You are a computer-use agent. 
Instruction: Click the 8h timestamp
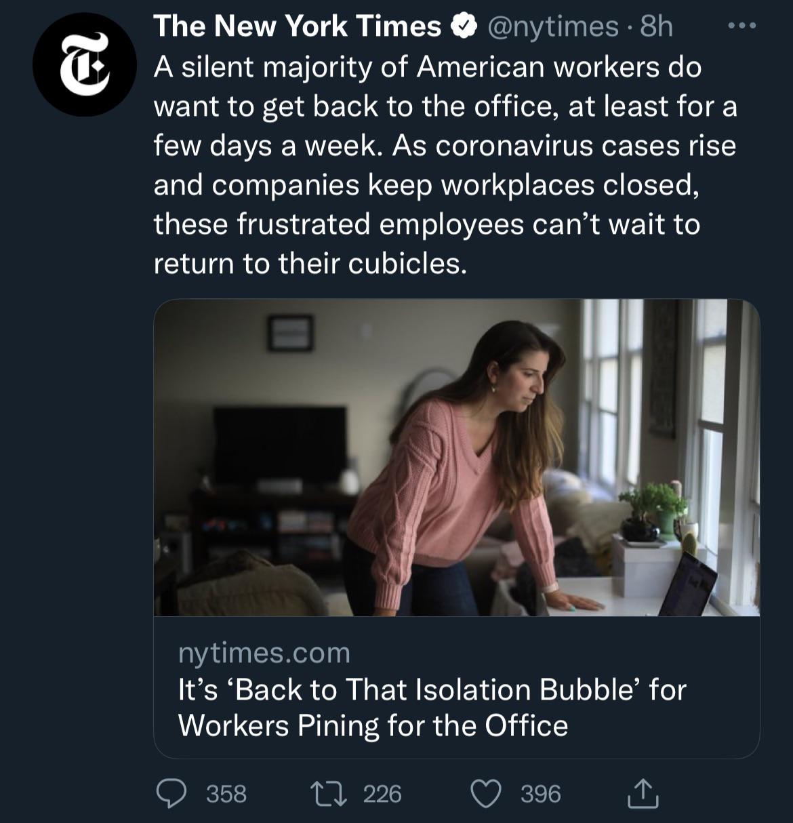tap(656, 27)
